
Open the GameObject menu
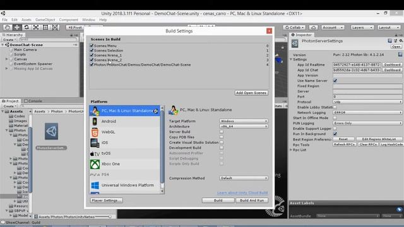pos(45,20)
